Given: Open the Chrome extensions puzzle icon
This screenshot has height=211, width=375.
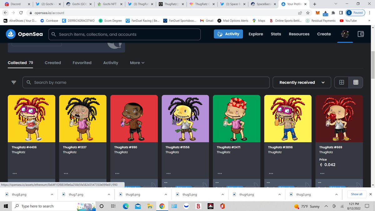Looking at the screenshot, I should click(333, 13).
